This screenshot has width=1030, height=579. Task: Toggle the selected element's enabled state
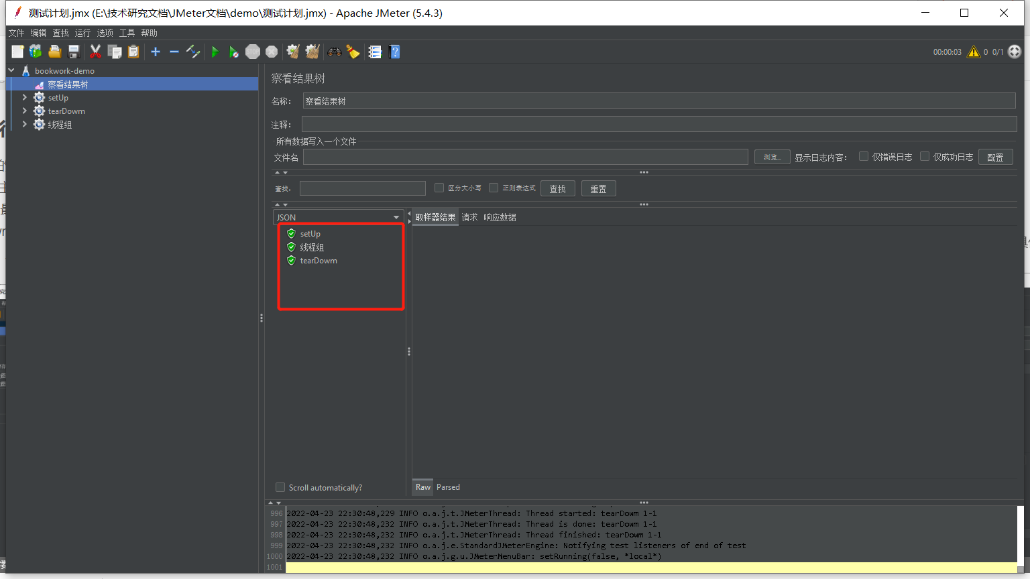[193, 52]
